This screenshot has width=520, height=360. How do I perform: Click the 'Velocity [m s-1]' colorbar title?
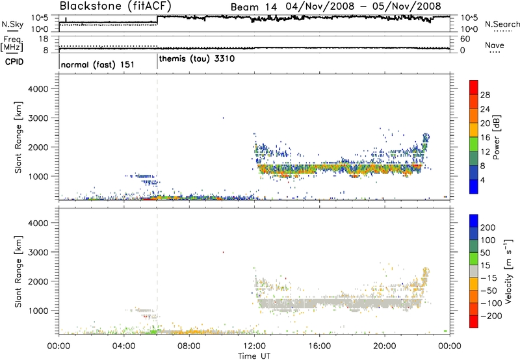[508, 271]
